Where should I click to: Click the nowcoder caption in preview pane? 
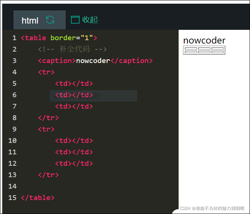(204, 41)
